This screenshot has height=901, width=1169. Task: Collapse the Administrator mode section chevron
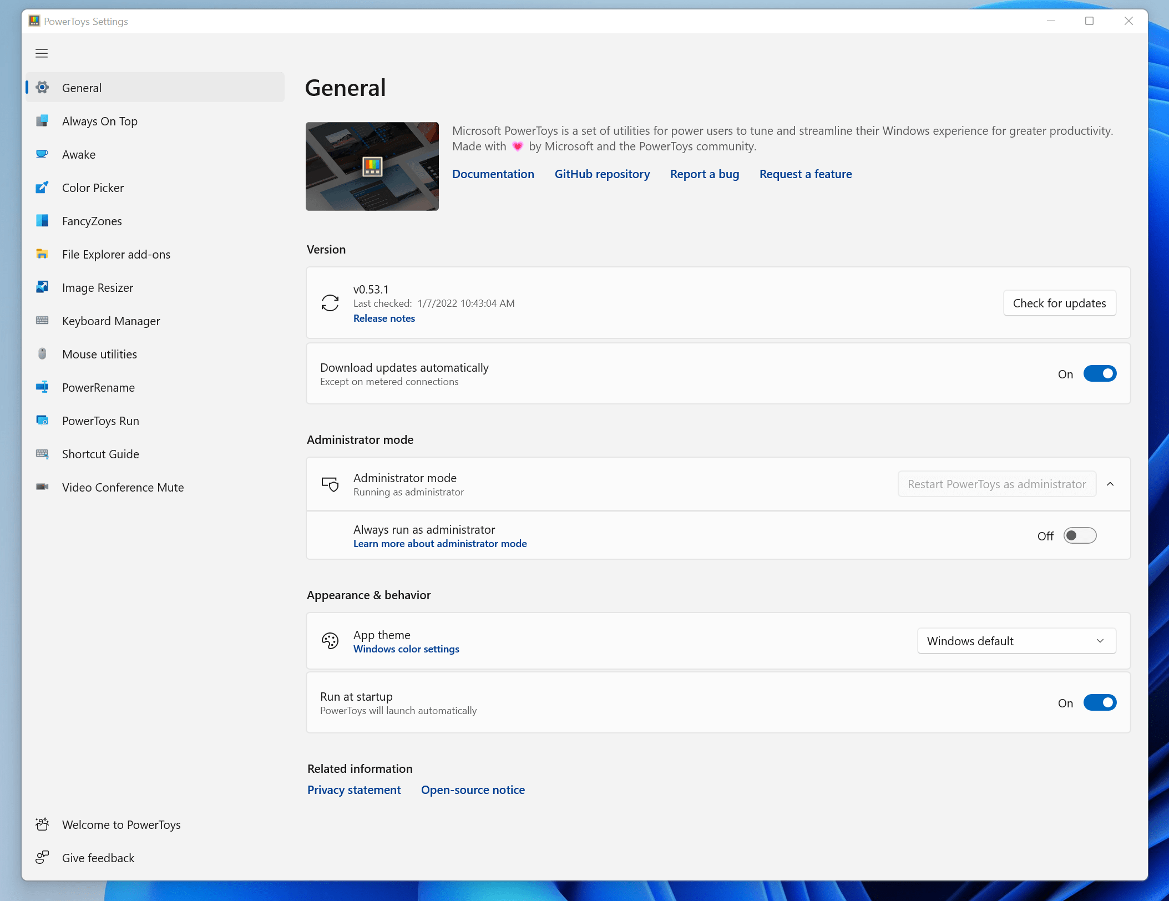(x=1110, y=484)
